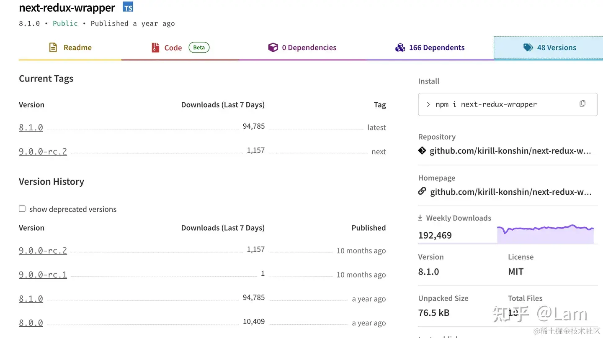This screenshot has height=338, width=603.
Task: Click the Published column header
Action: [x=368, y=228]
